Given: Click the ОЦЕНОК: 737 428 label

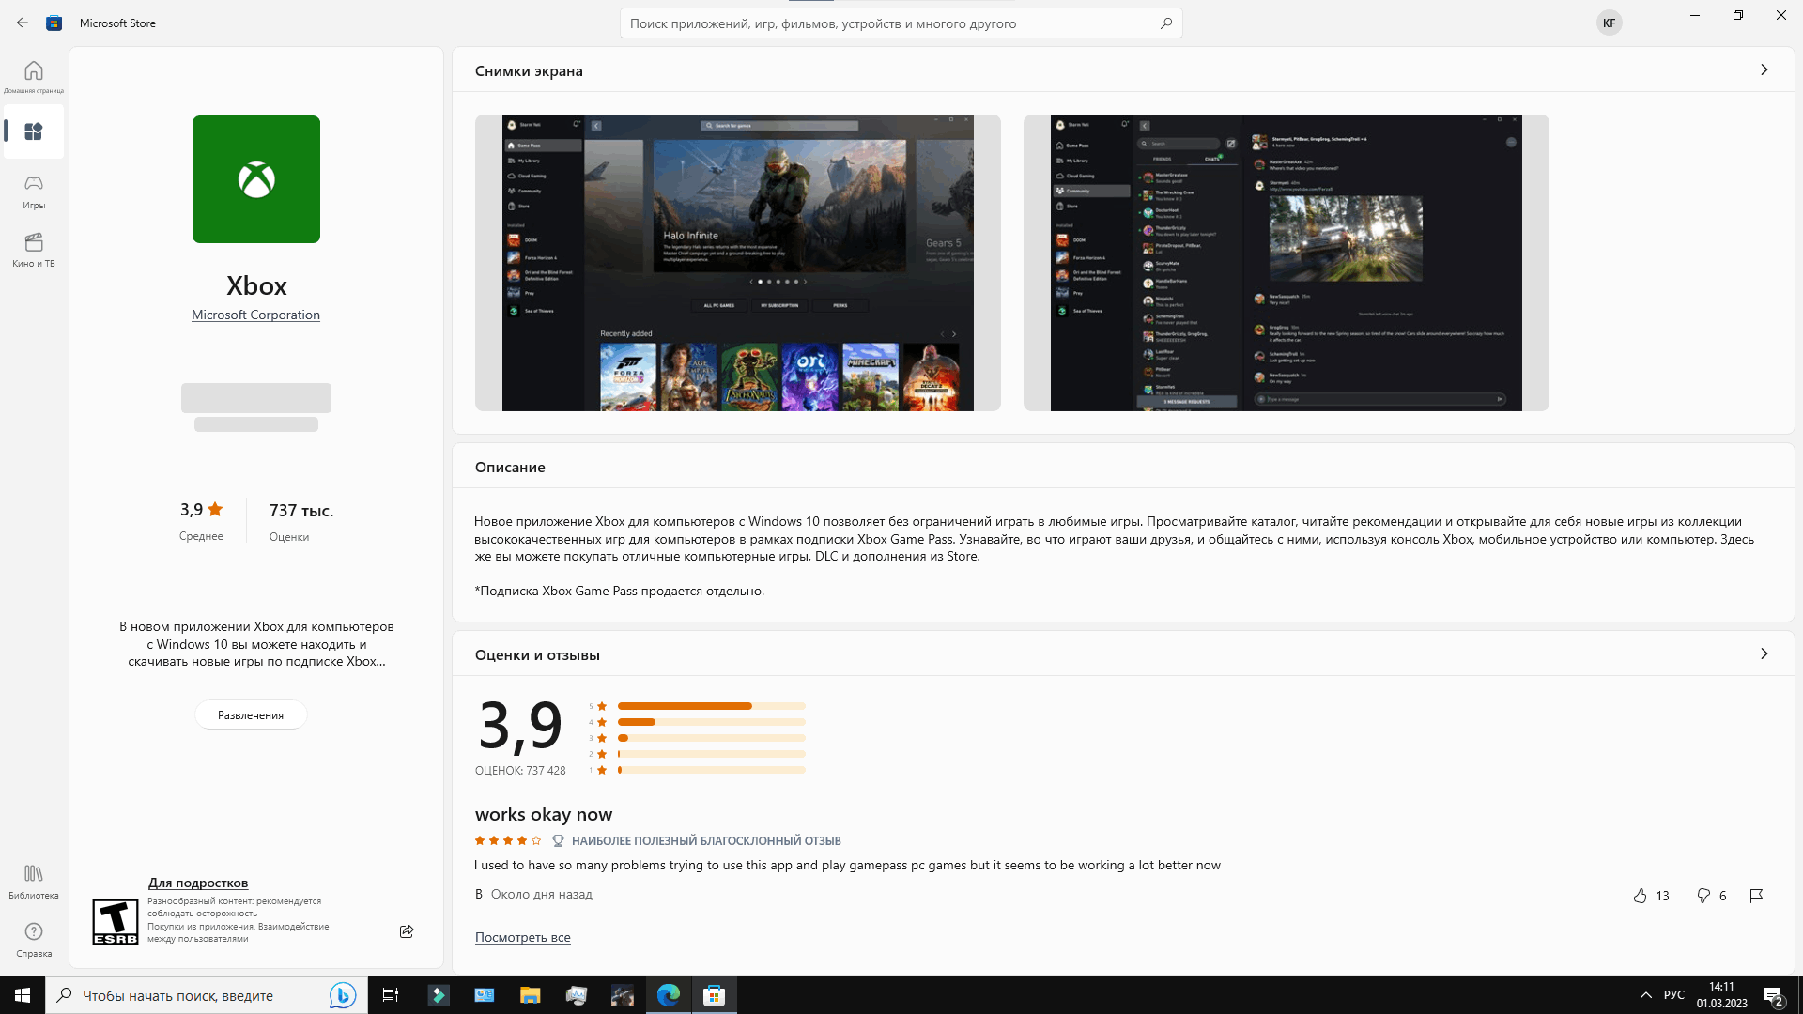Looking at the screenshot, I should (520, 770).
